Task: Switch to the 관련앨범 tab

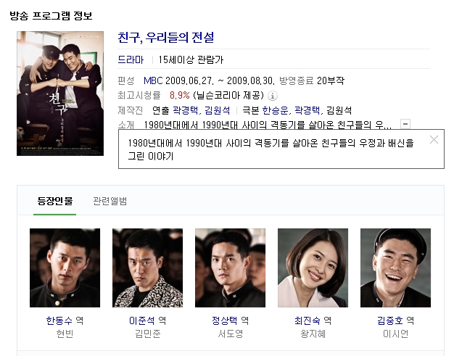Action: point(110,201)
